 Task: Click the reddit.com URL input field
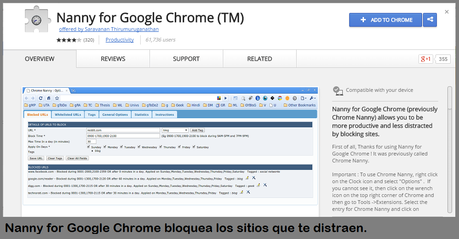click(123, 131)
